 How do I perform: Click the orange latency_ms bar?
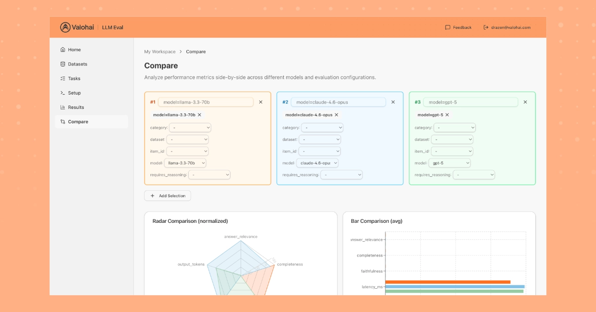(447, 282)
